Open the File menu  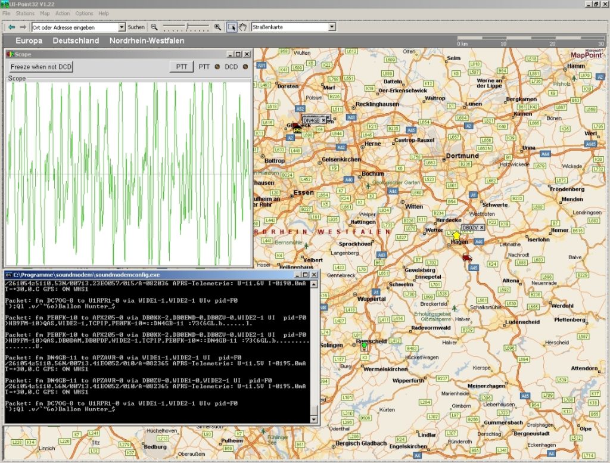(x=6, y=13)
